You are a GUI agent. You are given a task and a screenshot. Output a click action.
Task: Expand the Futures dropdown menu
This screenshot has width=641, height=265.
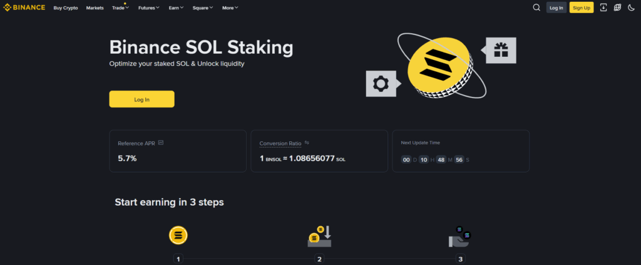click(x=148, y=8)
